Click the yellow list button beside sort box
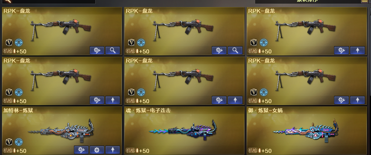 point(364,1)
